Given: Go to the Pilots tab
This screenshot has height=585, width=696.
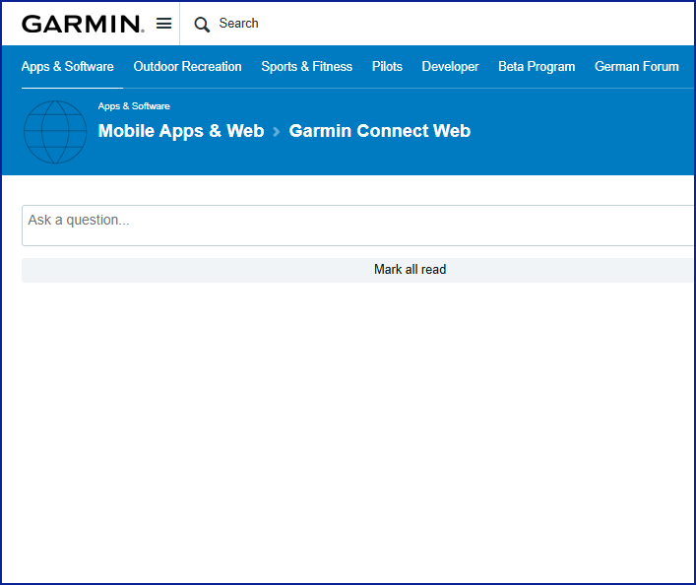Looking at the screenshot, I should click(387, 67).
